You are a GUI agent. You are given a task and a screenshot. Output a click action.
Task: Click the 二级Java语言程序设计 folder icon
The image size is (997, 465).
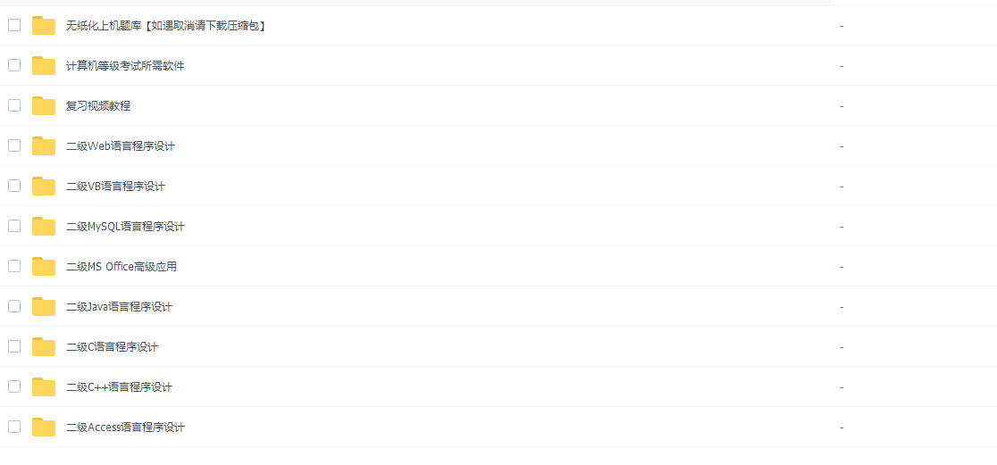(x=44, y=306)
